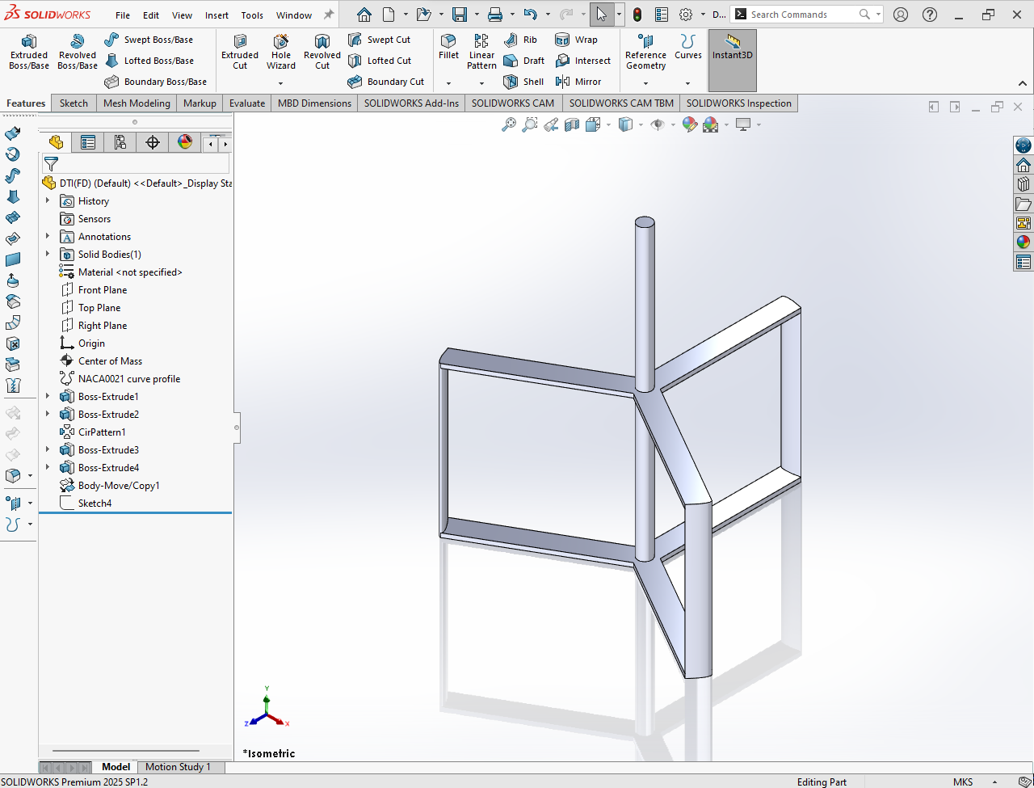
Task: Expand the Solid Bodies(1) folder
Action: click(48, 255)
